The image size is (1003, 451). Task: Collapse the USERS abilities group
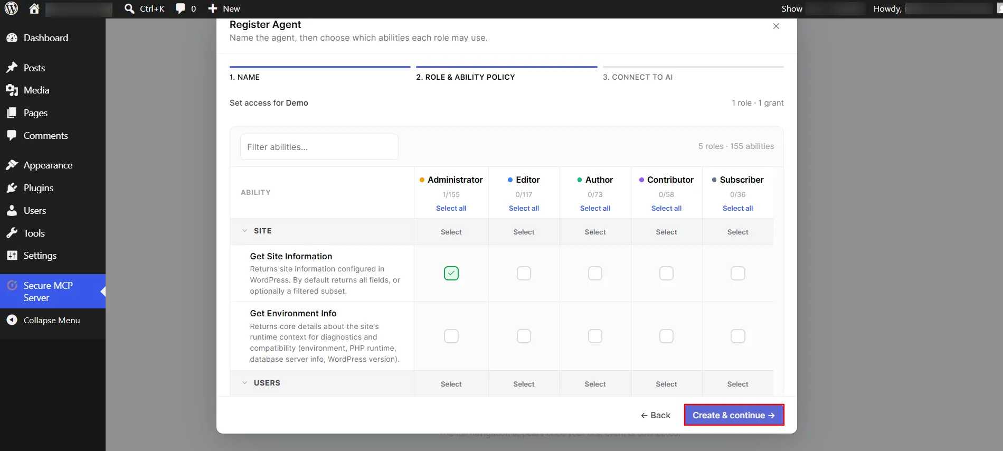(244, 383)
